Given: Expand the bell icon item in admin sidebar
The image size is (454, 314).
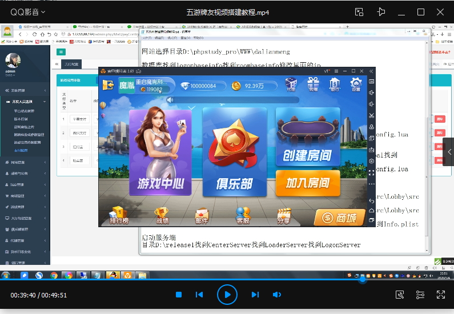Looking at the screenshot, I should click(26, 174).
